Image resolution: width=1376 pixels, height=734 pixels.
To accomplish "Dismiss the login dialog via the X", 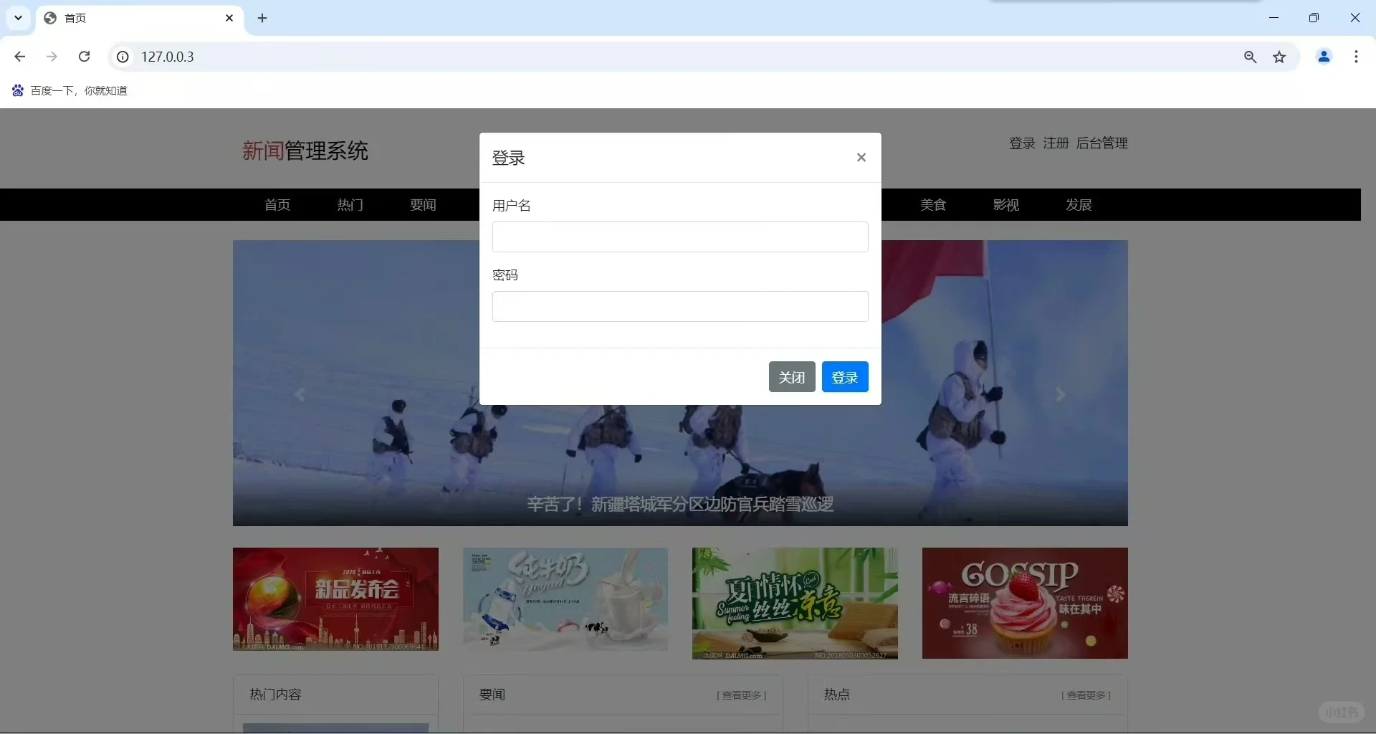I will pos(861,157).
